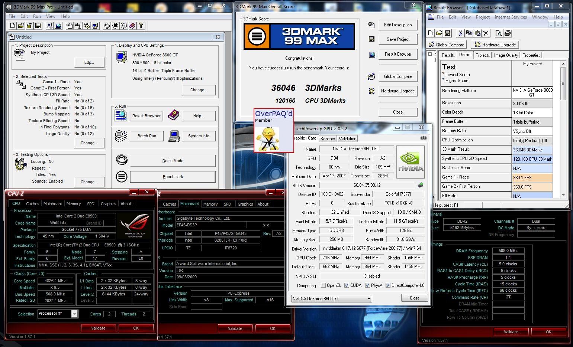
Task: Click the 360.1 FPS Game 1 cell
Action: point(532,177)
